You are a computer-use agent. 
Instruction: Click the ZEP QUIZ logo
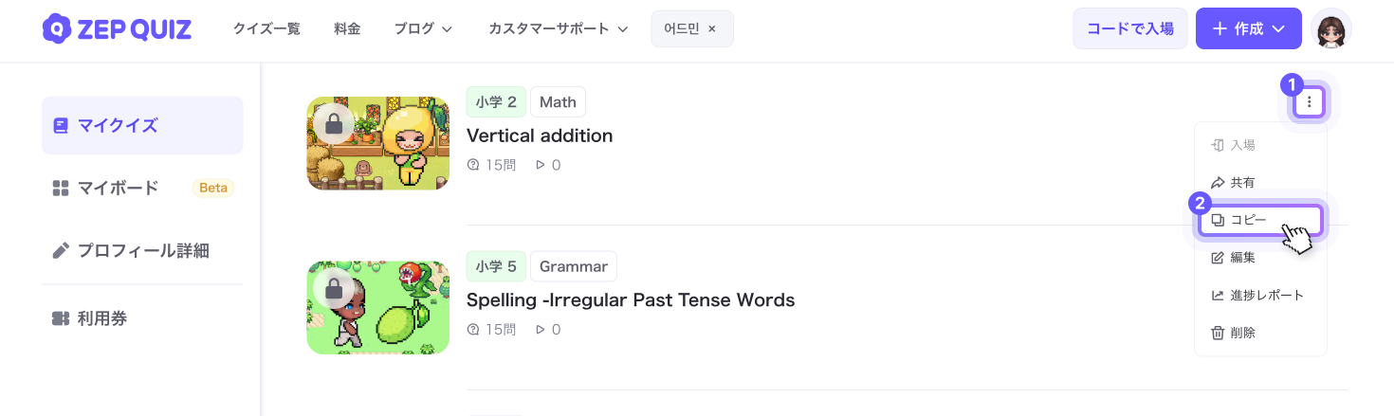(x=117, y=28)
